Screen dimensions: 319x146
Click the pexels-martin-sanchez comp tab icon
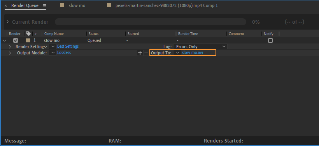coord(109,5)
